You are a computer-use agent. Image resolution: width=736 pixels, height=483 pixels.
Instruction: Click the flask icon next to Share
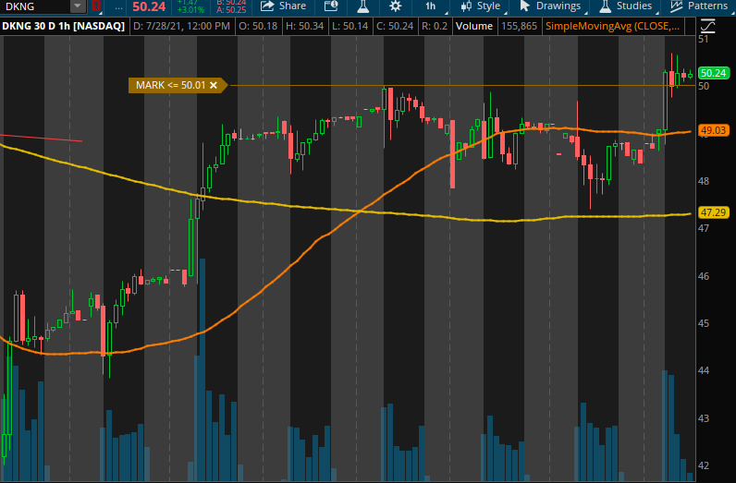coord(362,6)
